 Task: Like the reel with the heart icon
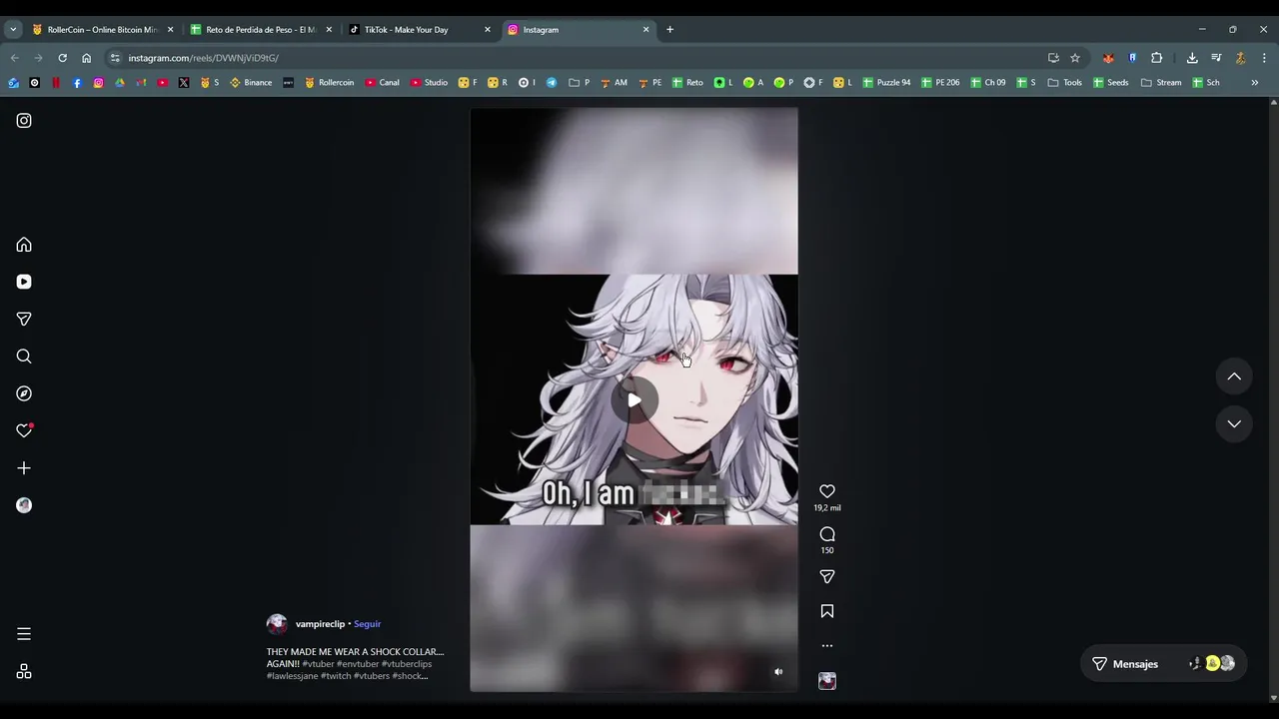827,491
